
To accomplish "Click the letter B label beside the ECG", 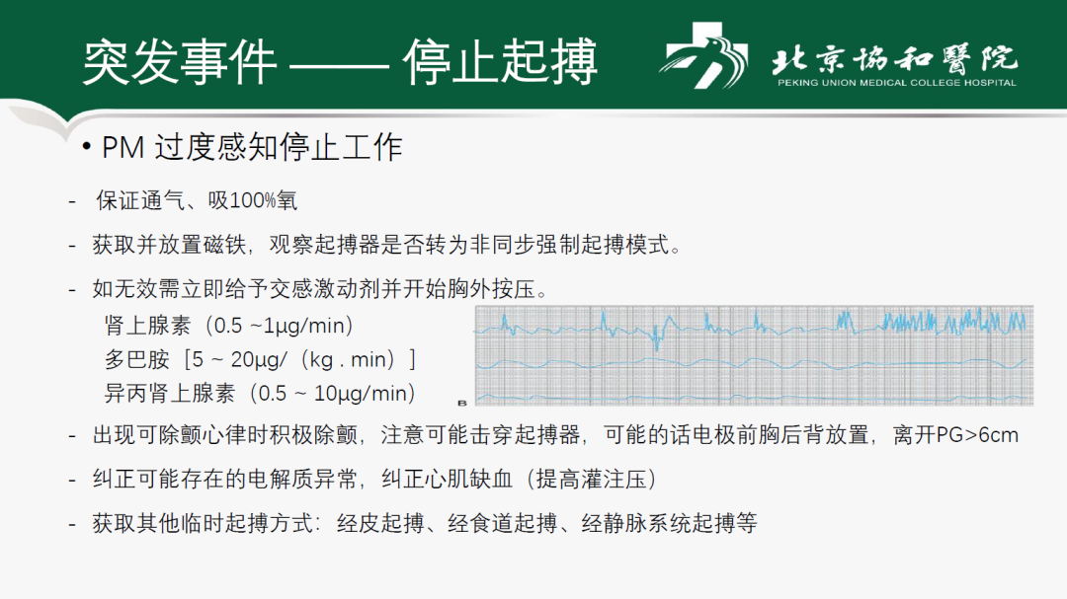I will (462, 403).
